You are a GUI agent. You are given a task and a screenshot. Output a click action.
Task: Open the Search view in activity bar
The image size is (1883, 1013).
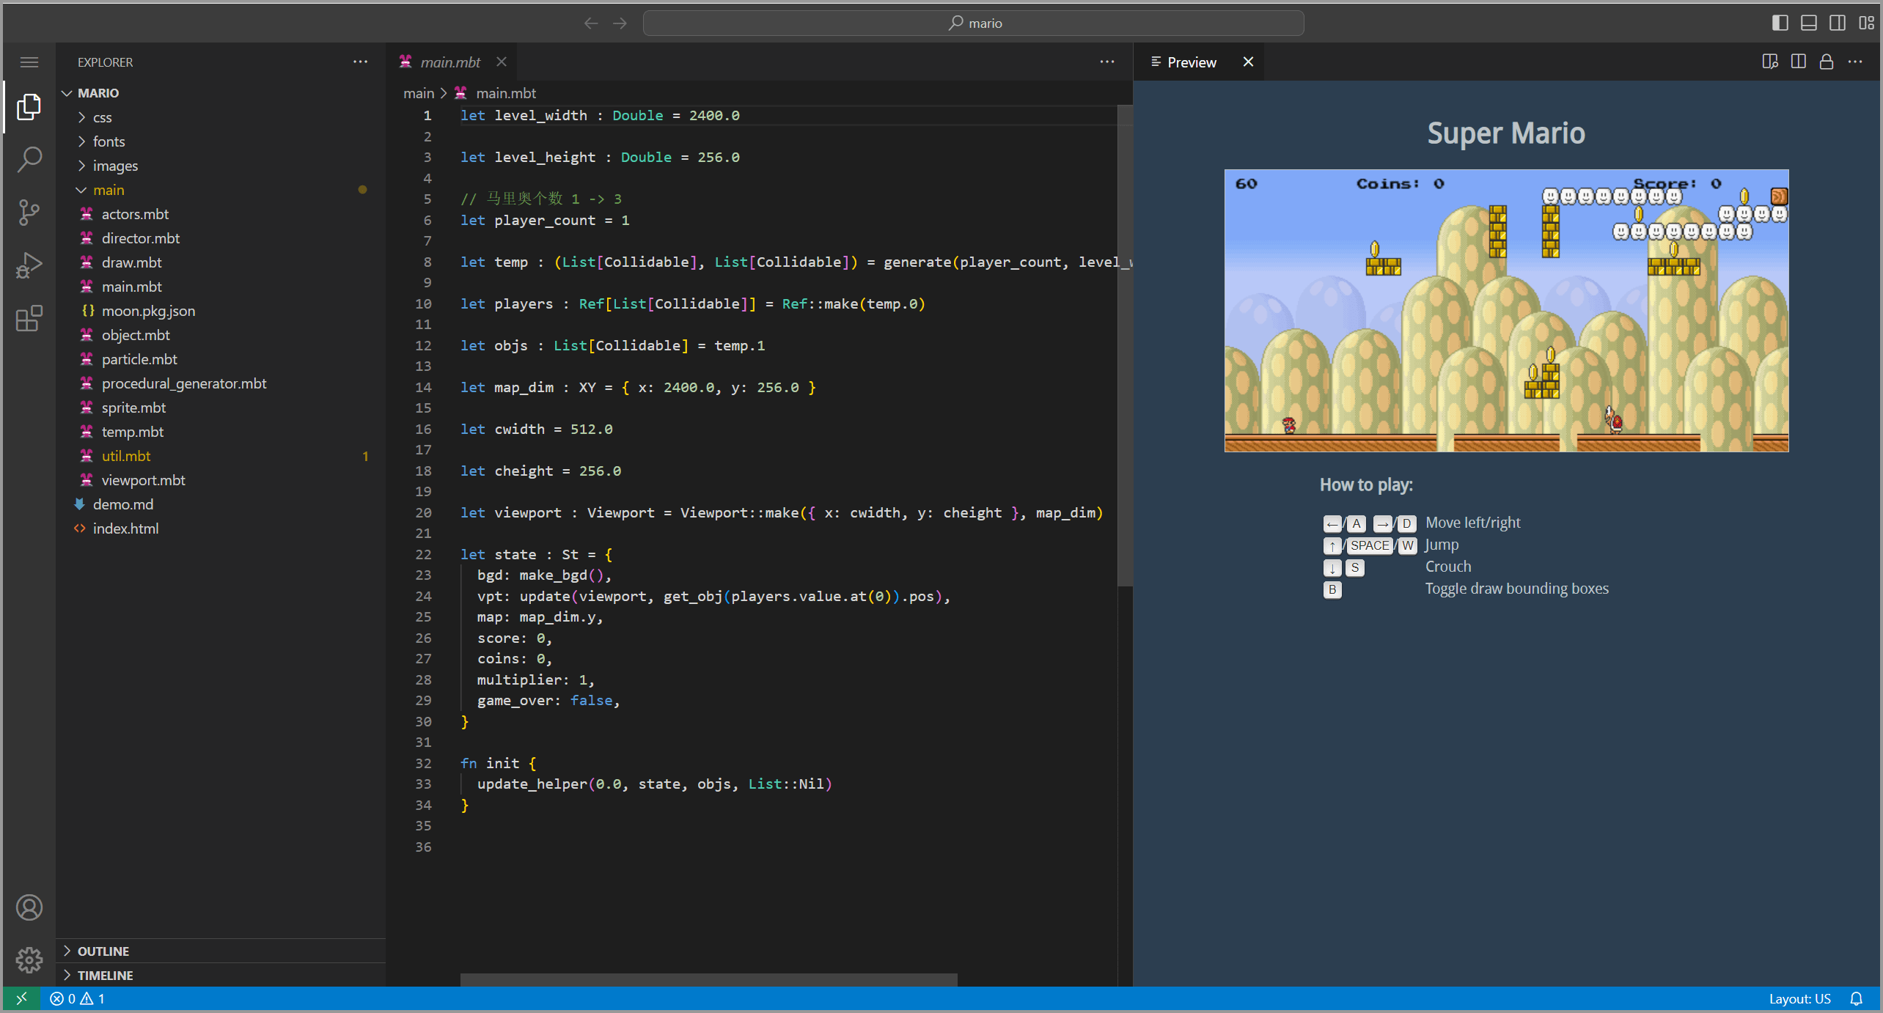pos(29,160)
